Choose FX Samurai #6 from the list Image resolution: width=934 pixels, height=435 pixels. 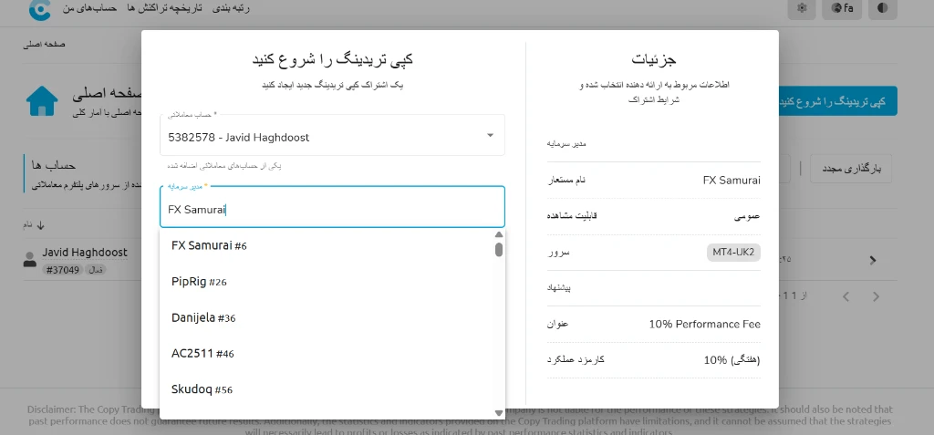pos(327,245)
